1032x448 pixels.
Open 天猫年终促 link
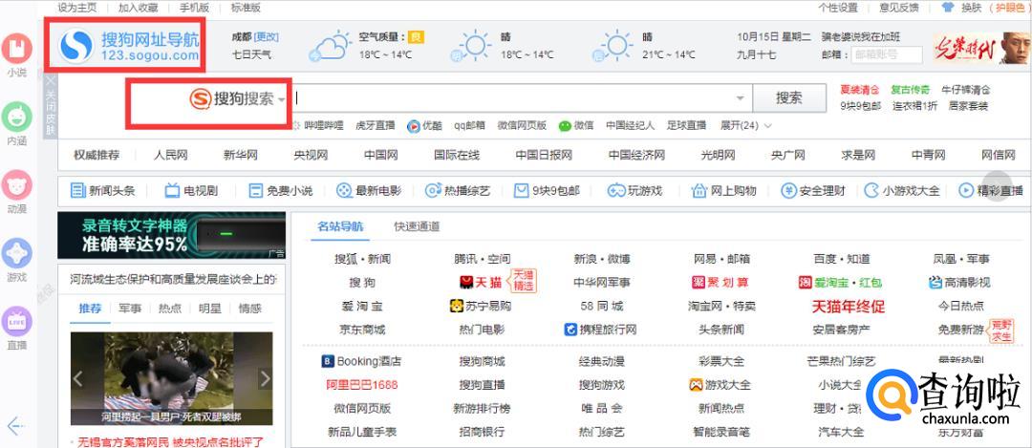click(x=848, y=306)
